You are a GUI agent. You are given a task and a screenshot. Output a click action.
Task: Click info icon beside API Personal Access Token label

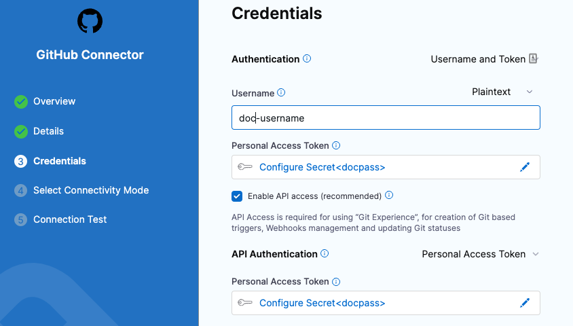[x=336, y=281]
